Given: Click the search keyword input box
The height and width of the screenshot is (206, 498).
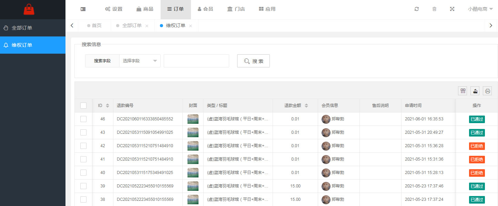Looking at the screenshot, I should pos(196,61).
